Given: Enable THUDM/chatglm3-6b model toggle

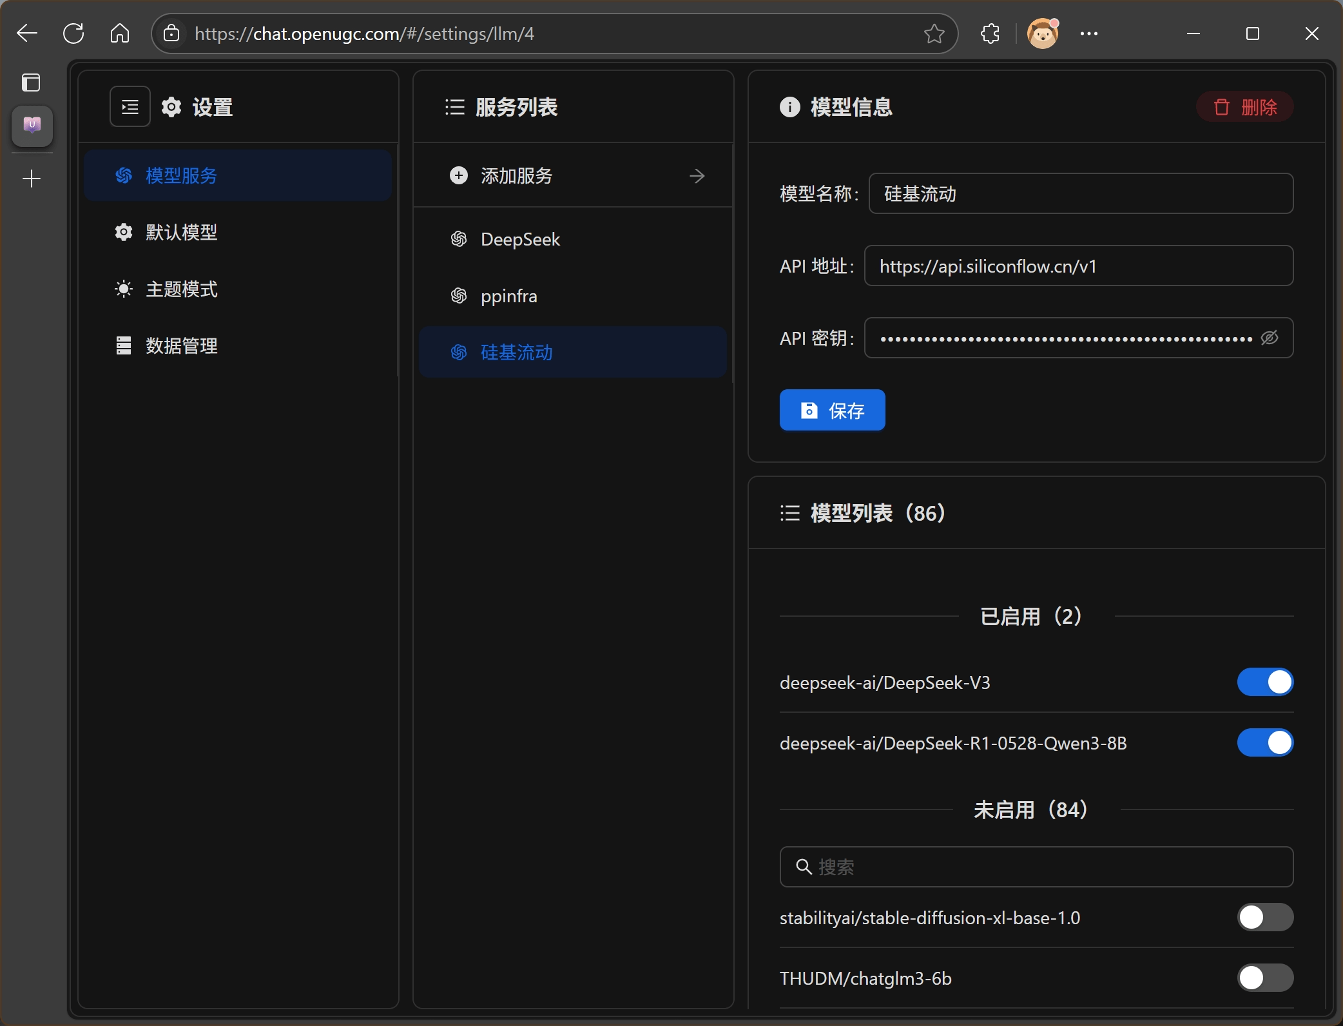Looking at the screenshot, I should [x=1265, y=978].
